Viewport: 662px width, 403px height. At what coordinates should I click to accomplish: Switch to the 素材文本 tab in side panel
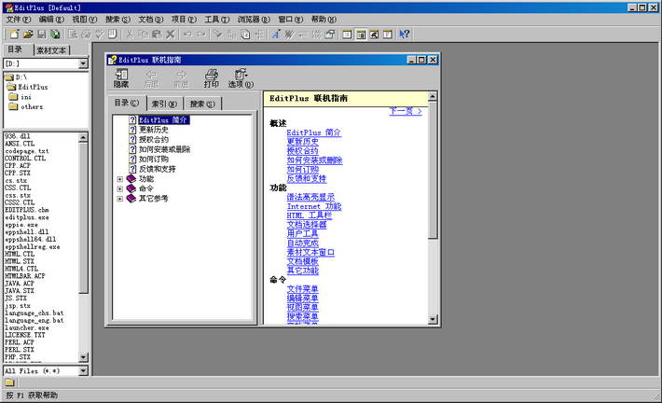click(x=51, y=50)
